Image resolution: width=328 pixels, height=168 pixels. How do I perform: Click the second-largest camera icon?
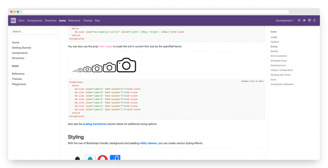110,67
